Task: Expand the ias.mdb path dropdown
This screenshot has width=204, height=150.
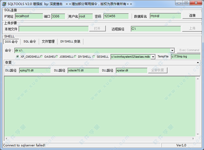Action: (153, 57)
